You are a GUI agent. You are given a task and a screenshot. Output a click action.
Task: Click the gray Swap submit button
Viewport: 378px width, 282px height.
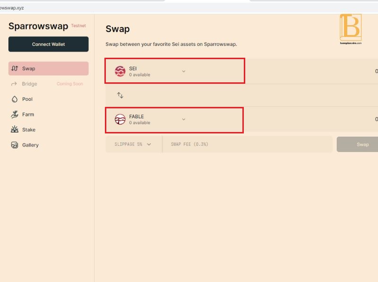[358, 144]
